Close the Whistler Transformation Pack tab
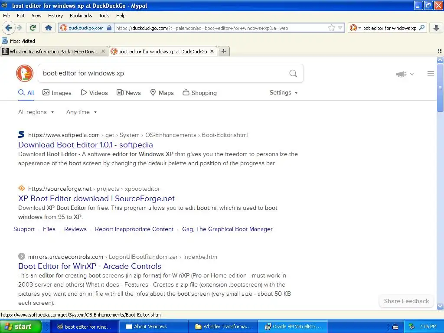The image size is (444, 333). (x=103, y=51)
